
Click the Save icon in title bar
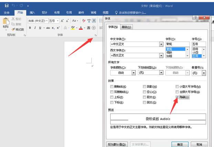coord(7,6)
